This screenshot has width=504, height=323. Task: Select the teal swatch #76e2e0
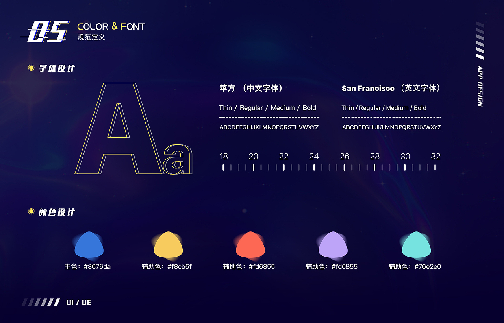(x=416, y=245)
